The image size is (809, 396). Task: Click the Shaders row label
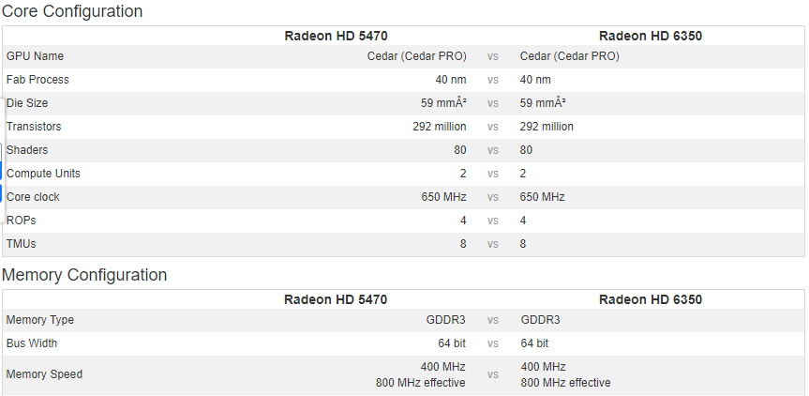coord(27,150)
